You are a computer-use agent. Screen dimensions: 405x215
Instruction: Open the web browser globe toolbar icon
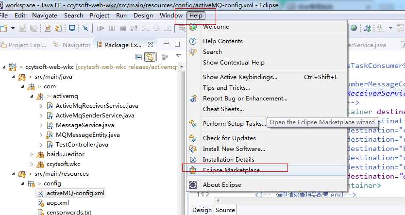click(354, 28)
